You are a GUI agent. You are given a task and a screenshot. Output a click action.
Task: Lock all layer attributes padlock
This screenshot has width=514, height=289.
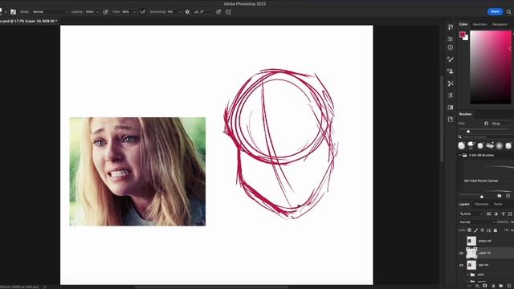495,230
